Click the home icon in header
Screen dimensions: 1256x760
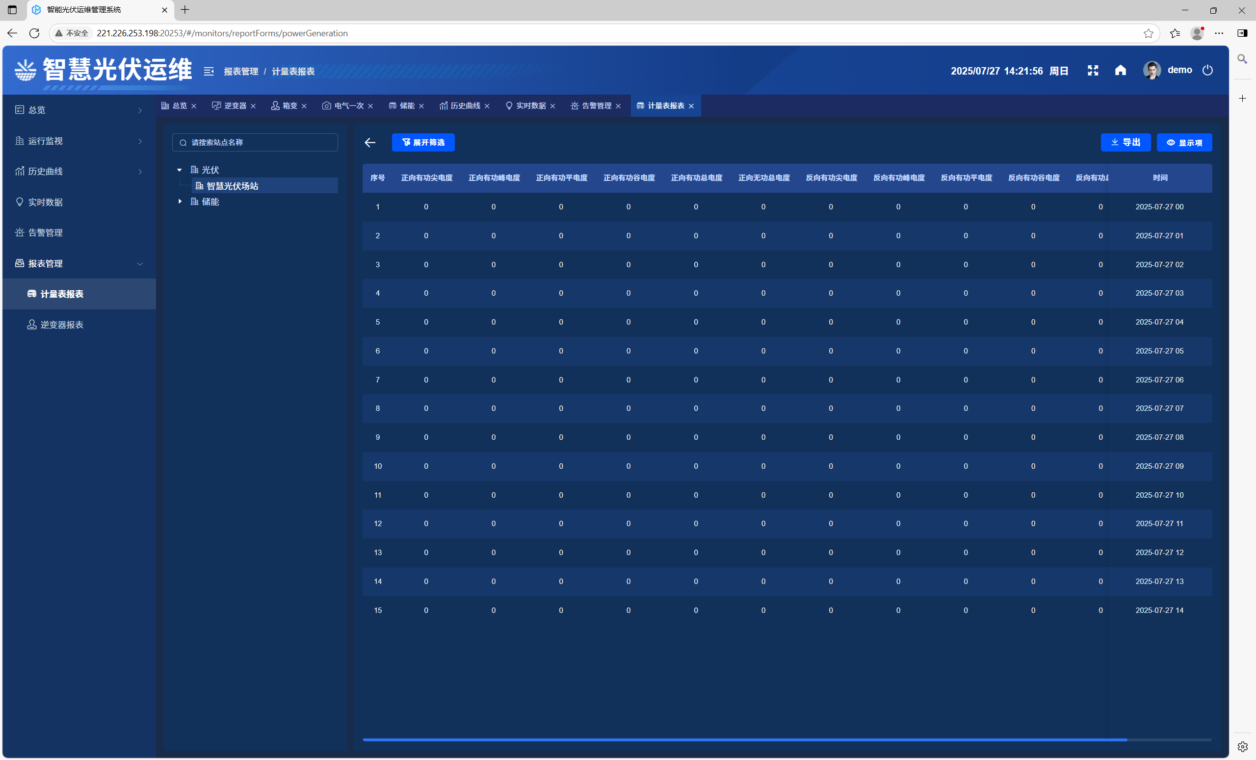click(1120, 70)
